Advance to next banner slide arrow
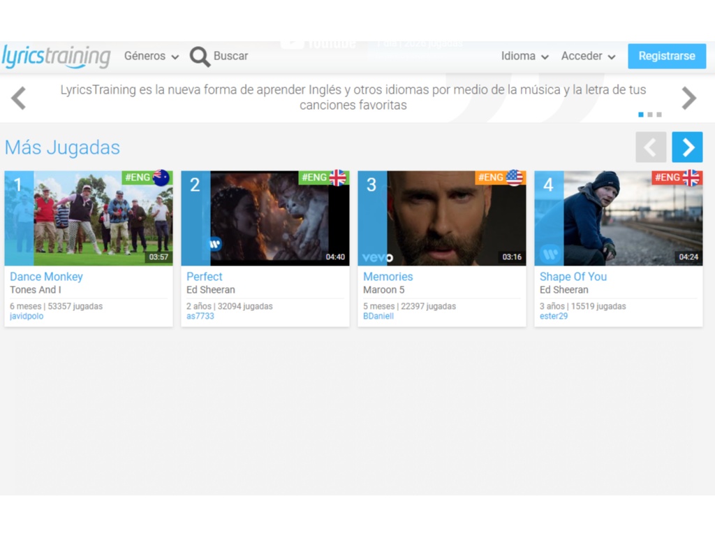This screenshot has height=536, width=715. (x=689, y=98)
